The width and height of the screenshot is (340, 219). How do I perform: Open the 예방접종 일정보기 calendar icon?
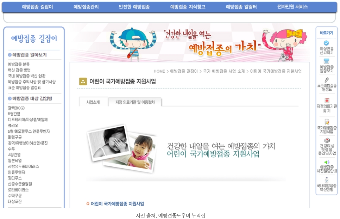pos(326,61)
